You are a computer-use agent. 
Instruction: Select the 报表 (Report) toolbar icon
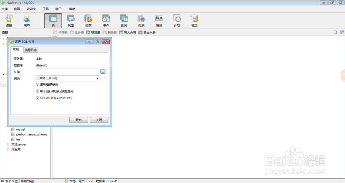click(141, 21)
